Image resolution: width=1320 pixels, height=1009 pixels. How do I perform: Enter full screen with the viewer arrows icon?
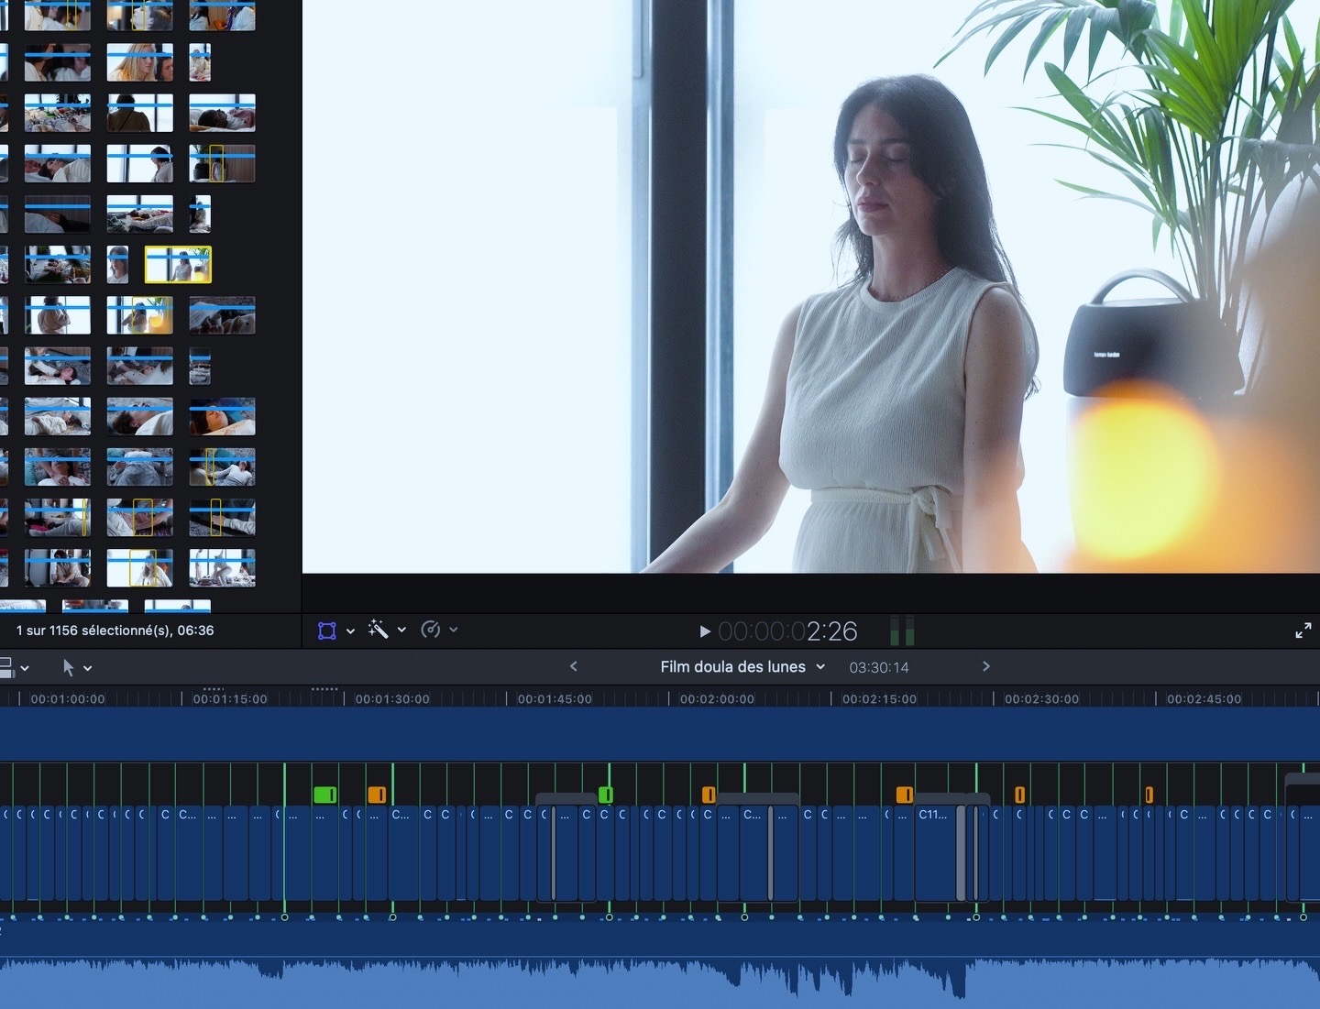click(1303, 631)
